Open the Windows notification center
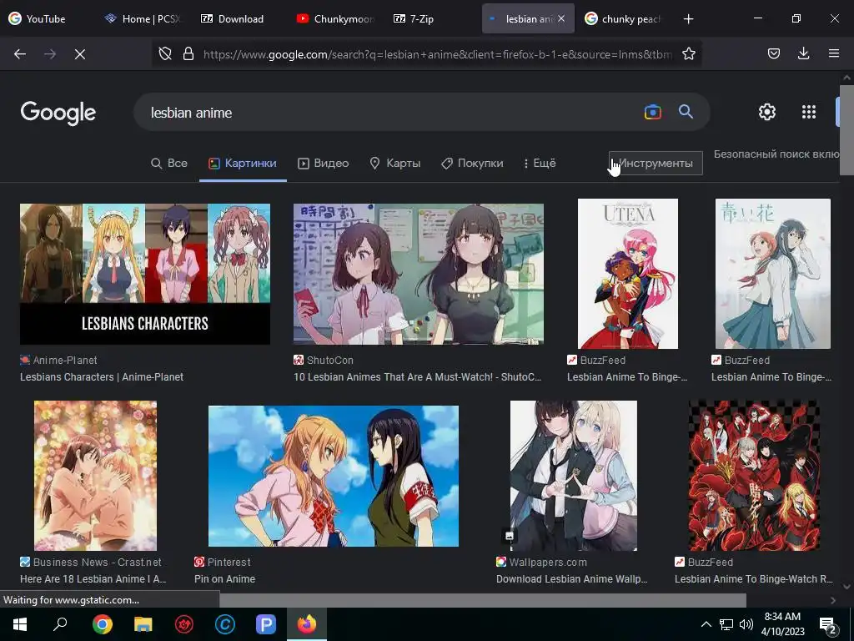 828,626
